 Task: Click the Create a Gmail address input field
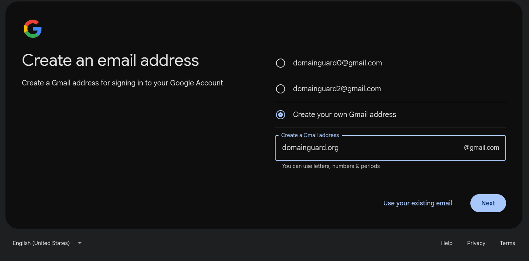point(390,148)
